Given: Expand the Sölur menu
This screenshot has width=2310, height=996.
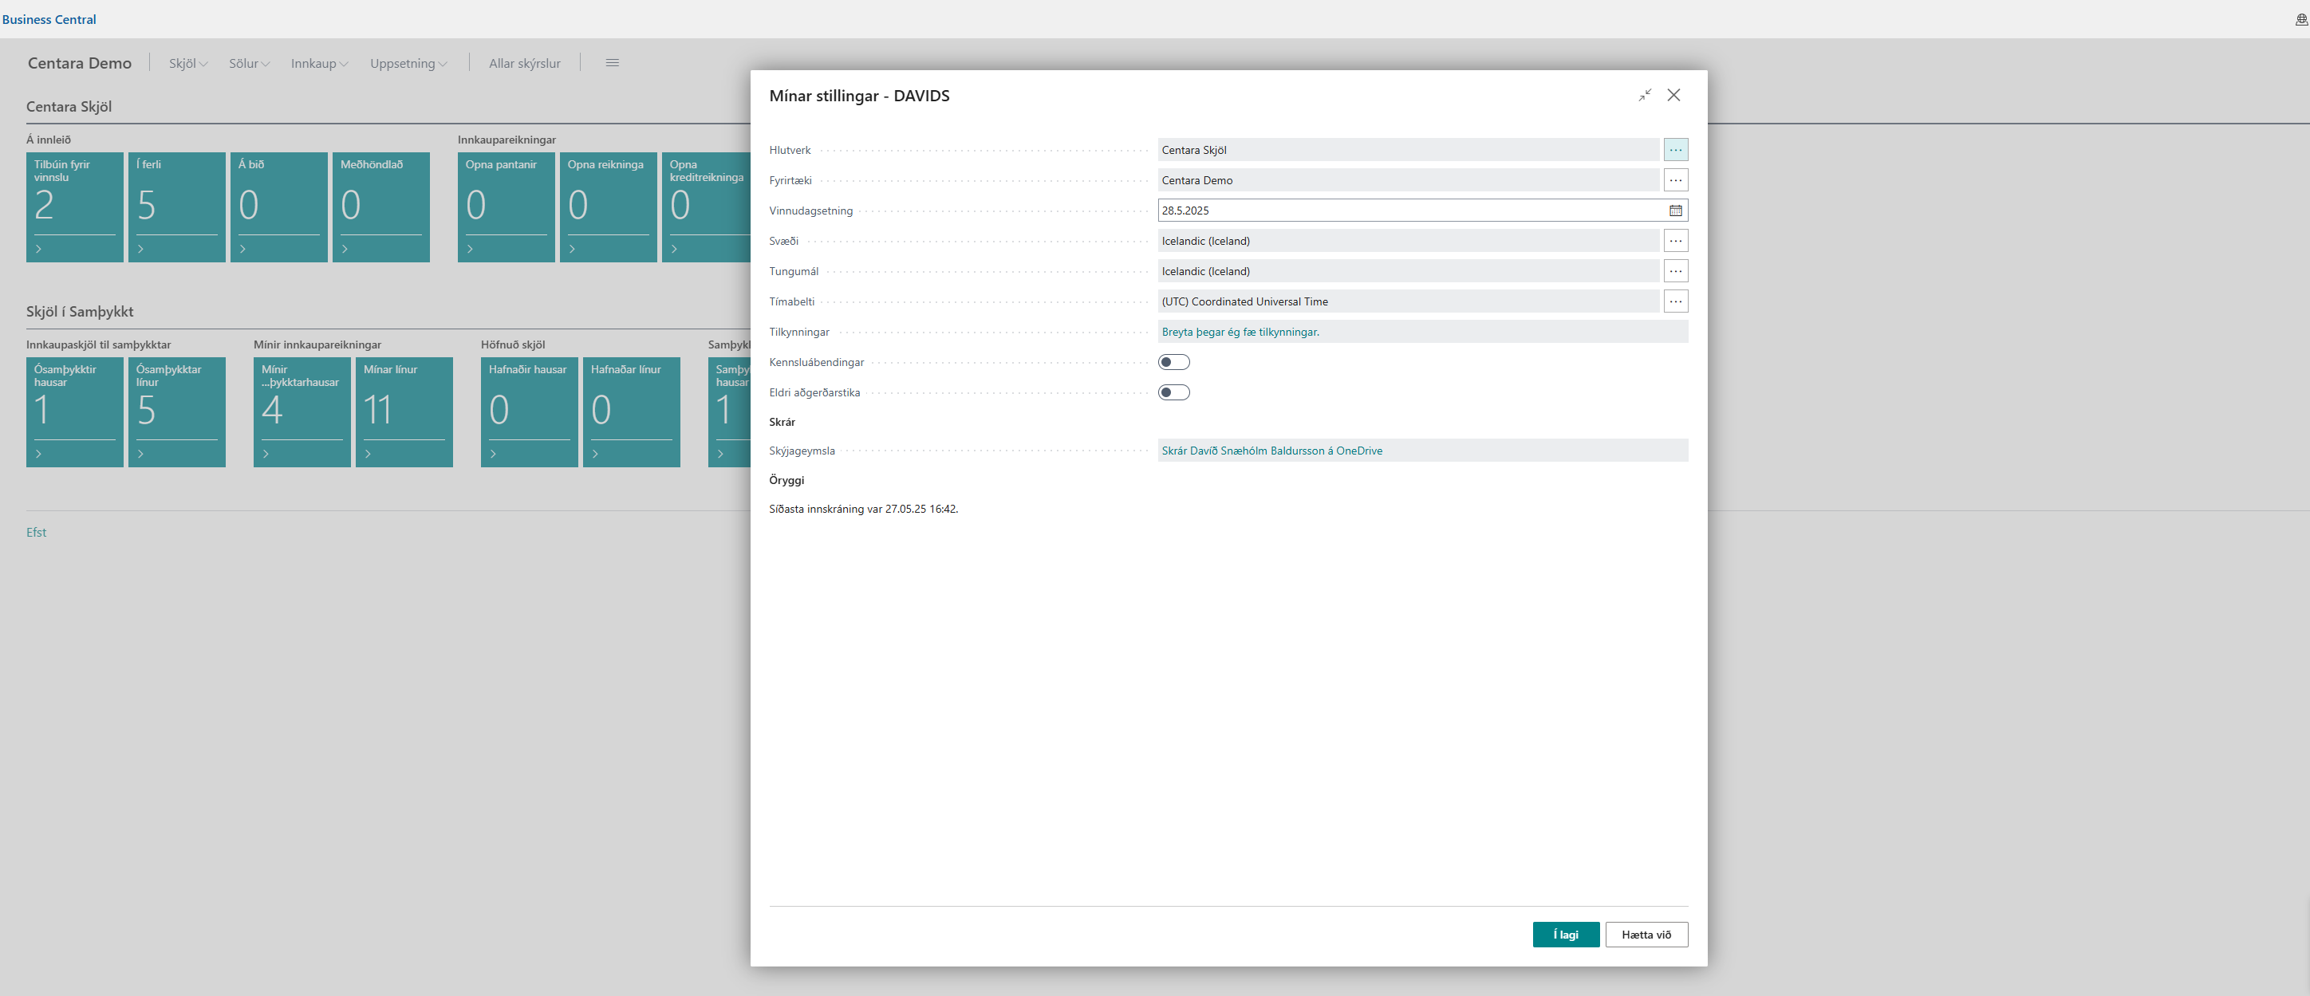Looking at the screenshot, I should pyautogui.click(x=248, y=64).
